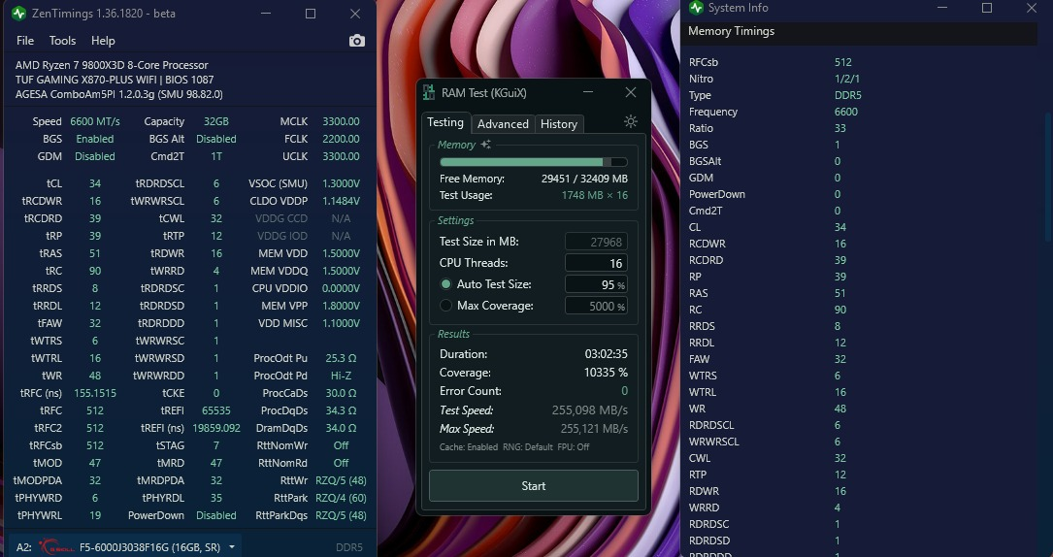Image resolution: width=1053 pixels, height=557 pixels.
Task: Click the G.Skill logo on module selector
Action: click(55, 547)
